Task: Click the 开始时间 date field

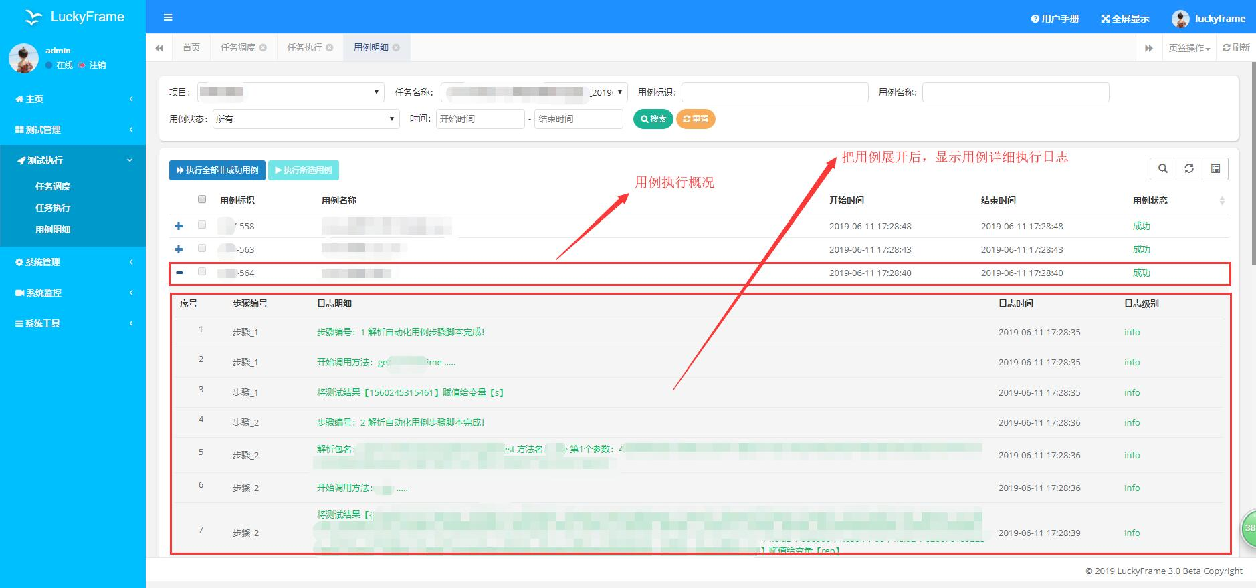Action: [x=480, y=119]
